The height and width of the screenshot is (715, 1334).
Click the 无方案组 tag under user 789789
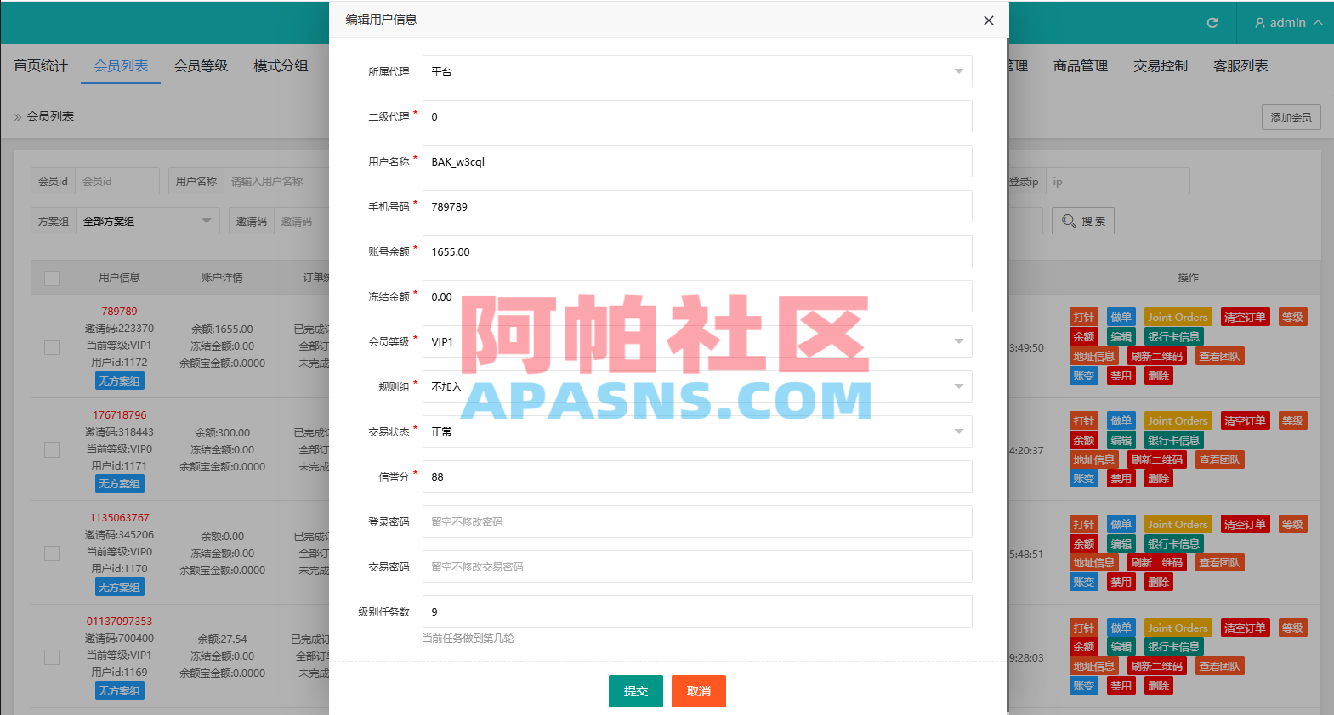tap(120, 381)
